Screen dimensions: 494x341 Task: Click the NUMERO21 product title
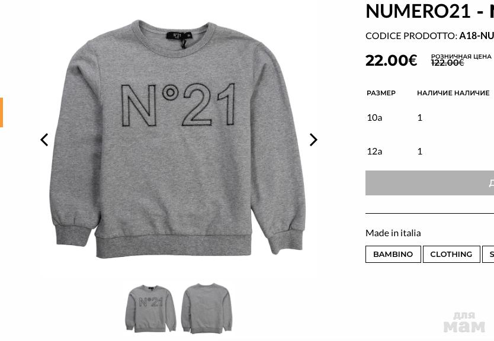(x=429, y=11)
